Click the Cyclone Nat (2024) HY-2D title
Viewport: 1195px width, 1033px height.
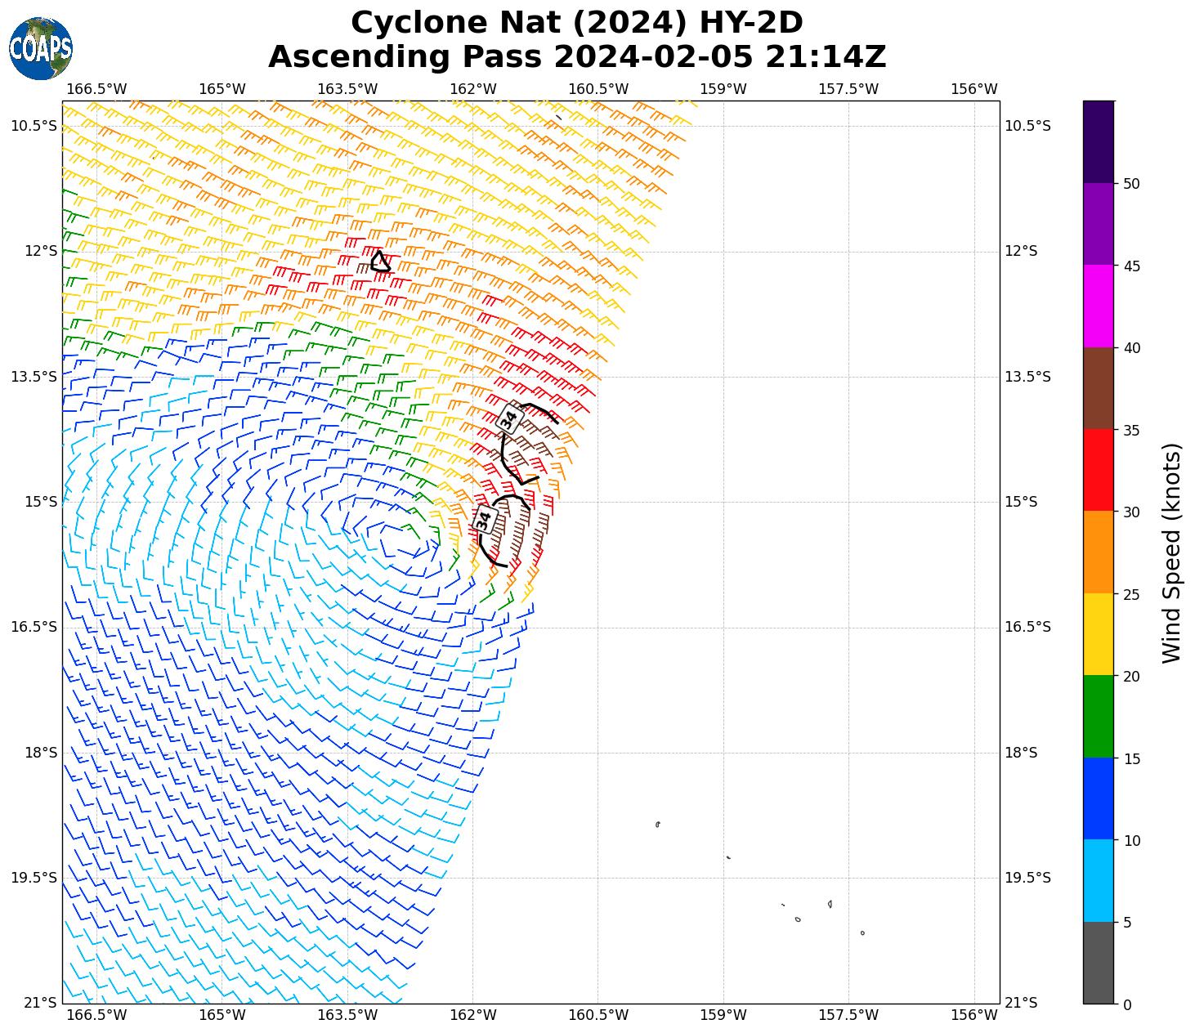click(576, 23)
